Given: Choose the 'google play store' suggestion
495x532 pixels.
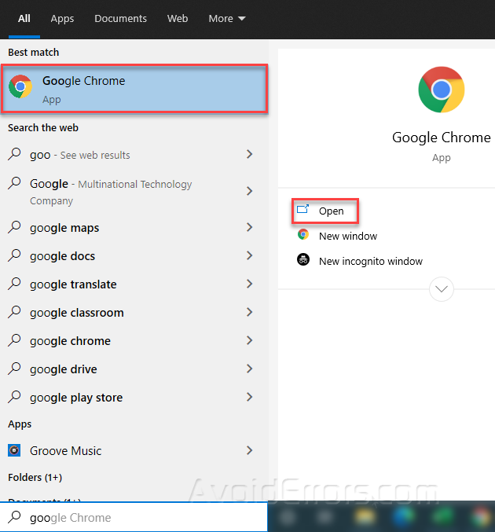Looking at the screenshot, I should tap(134, 397).
